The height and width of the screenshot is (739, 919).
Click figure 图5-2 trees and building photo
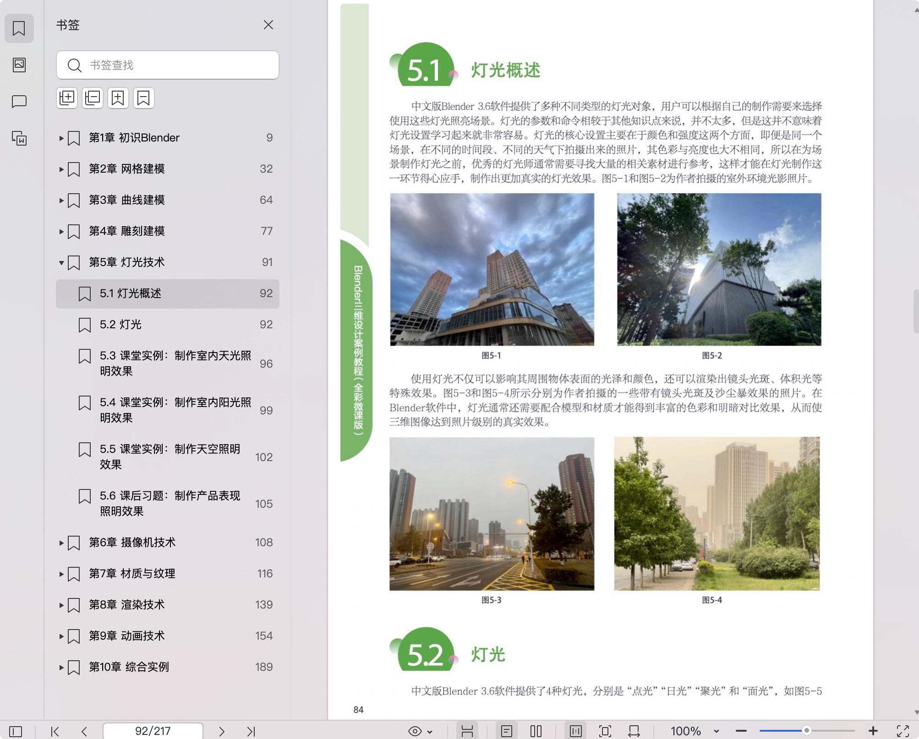tap(719, 269)
